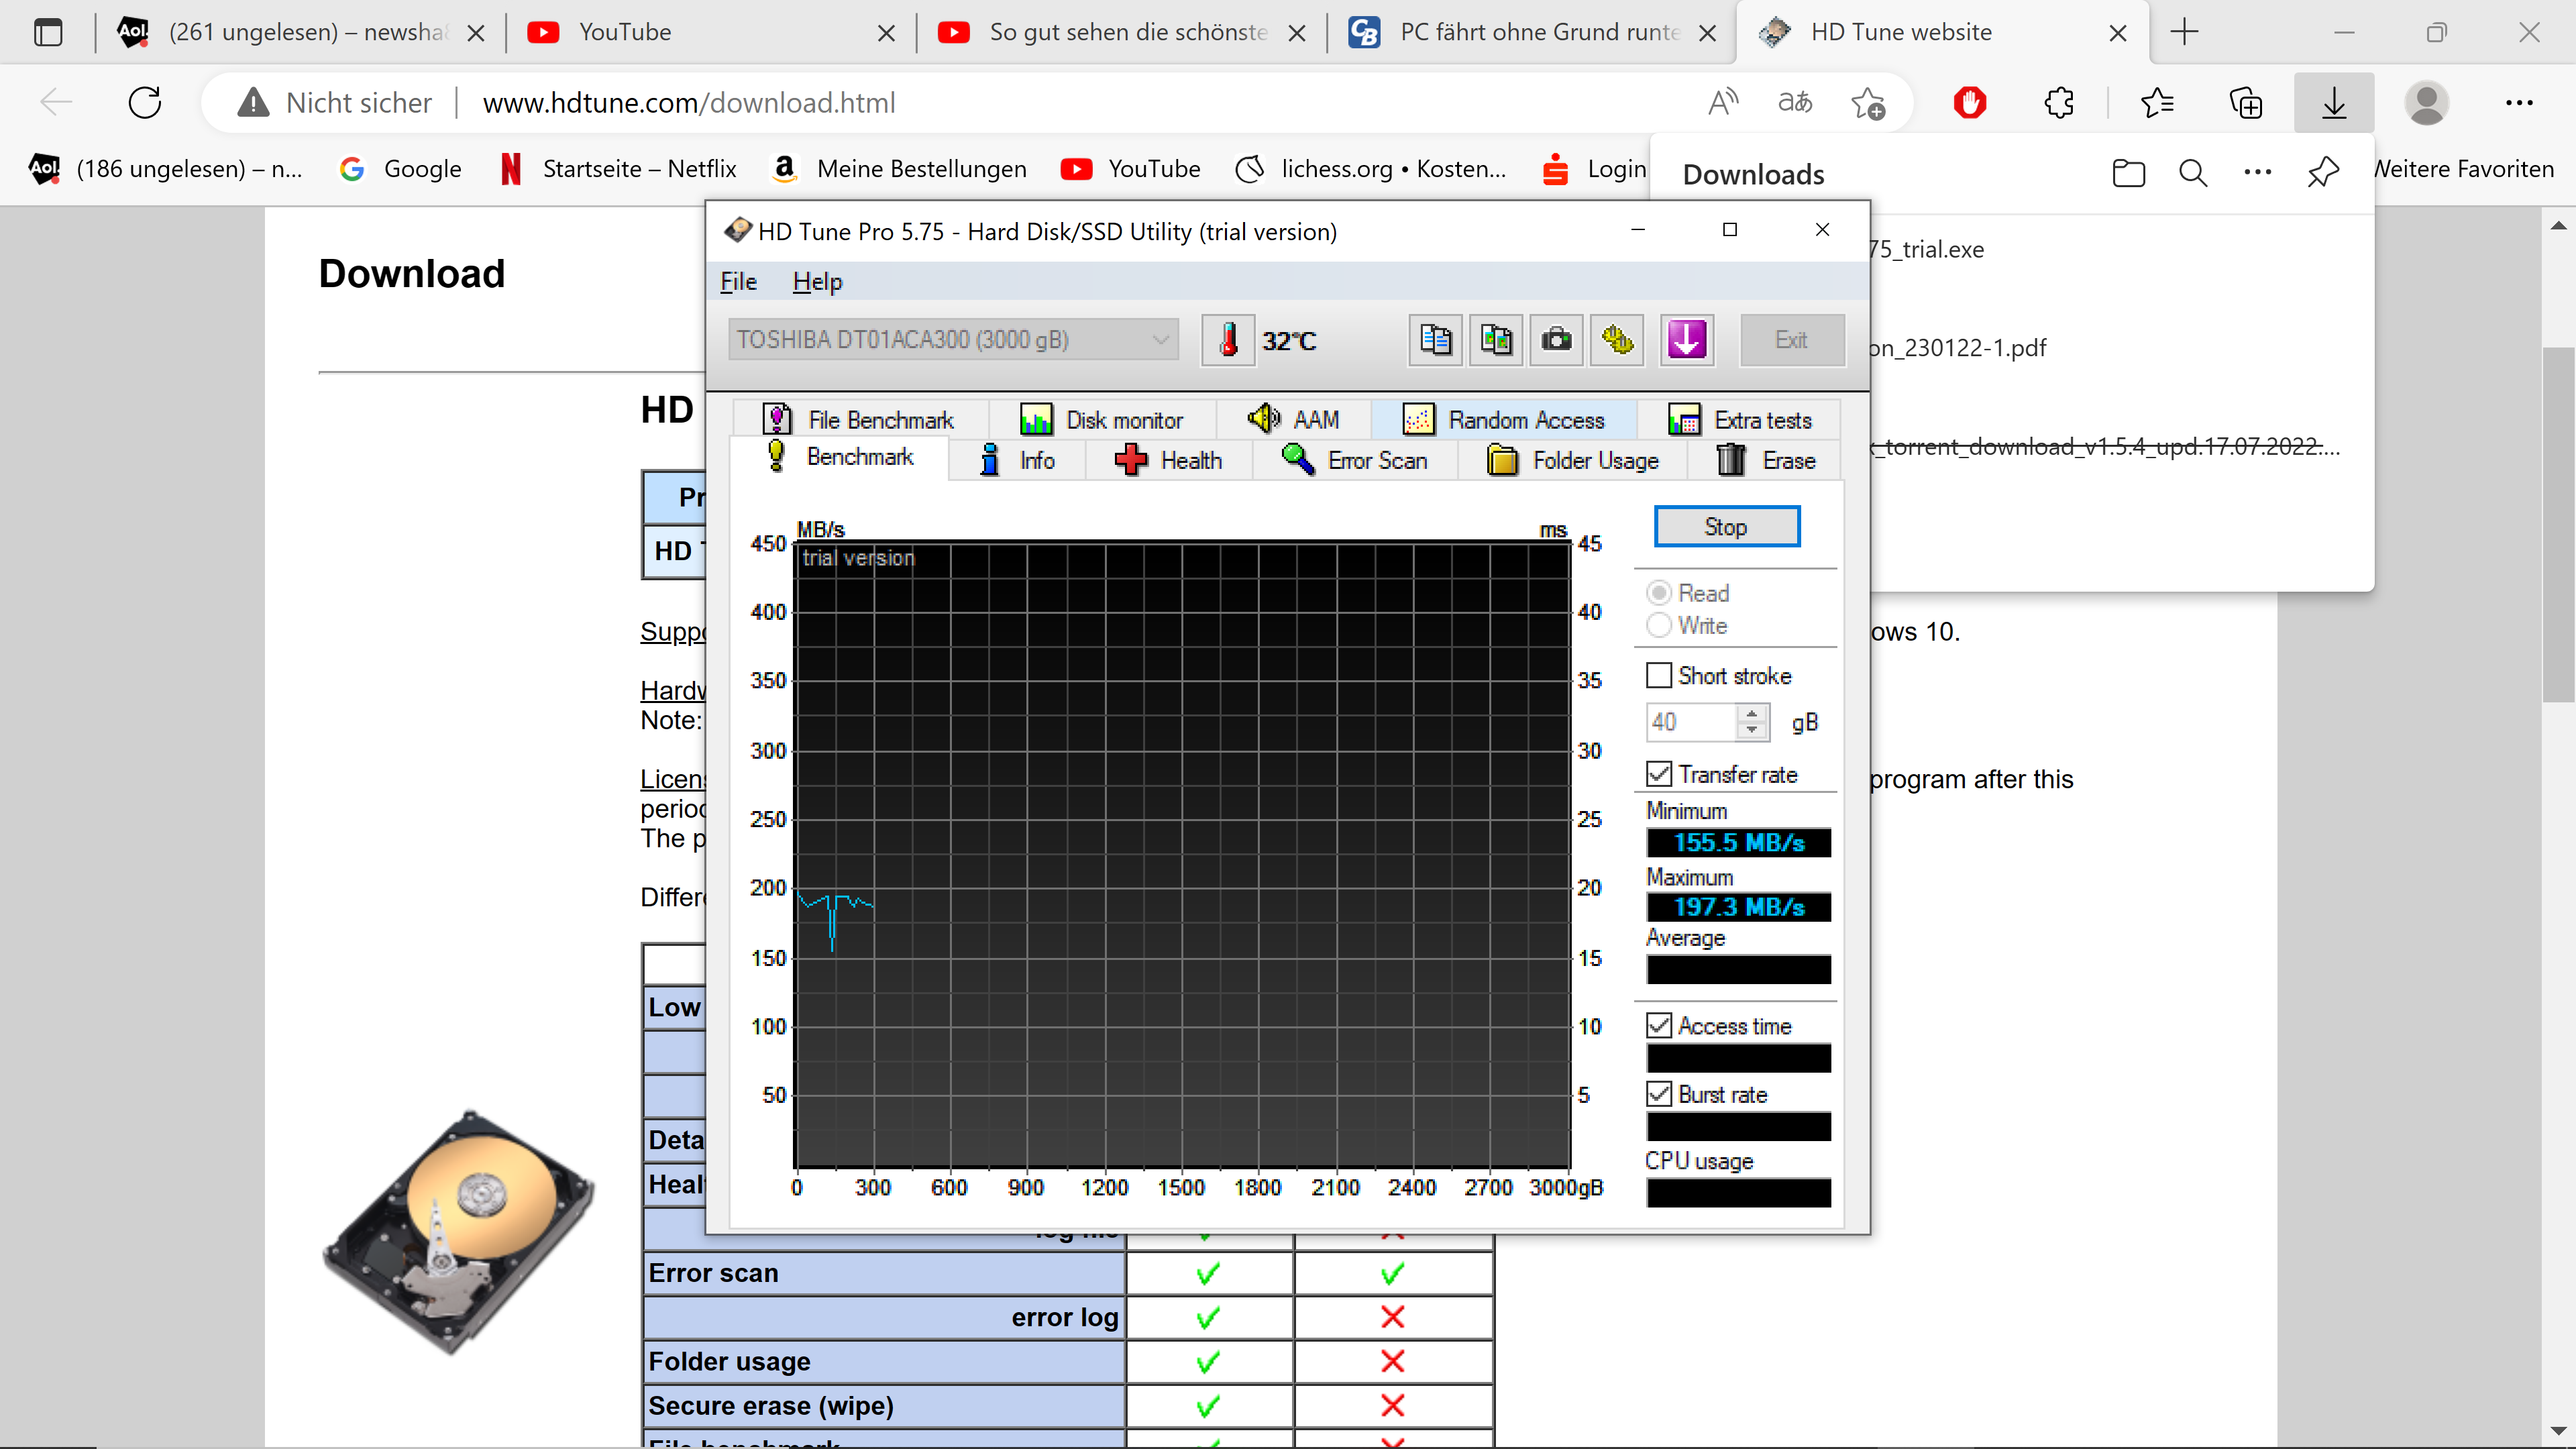Open the Edge extensions puzzle icon

point(2059,102)
